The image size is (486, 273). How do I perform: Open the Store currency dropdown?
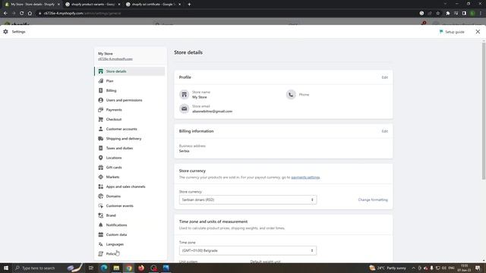pos(248,199)
